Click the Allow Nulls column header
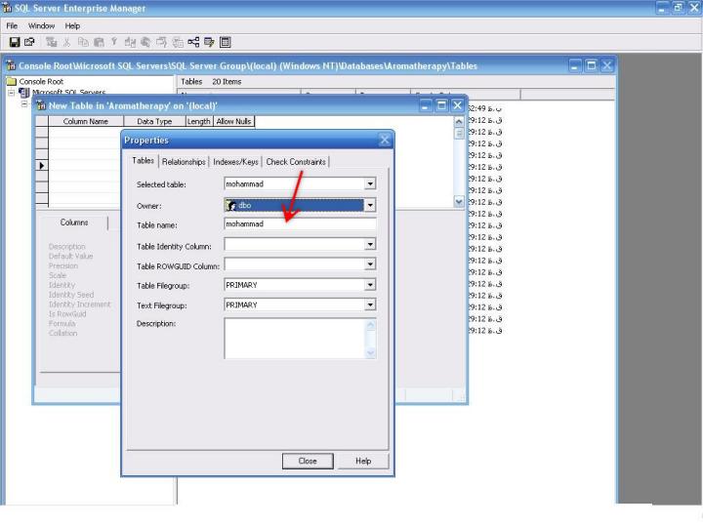The height and width of the screenshot is (527, 703). click(233, 121)
